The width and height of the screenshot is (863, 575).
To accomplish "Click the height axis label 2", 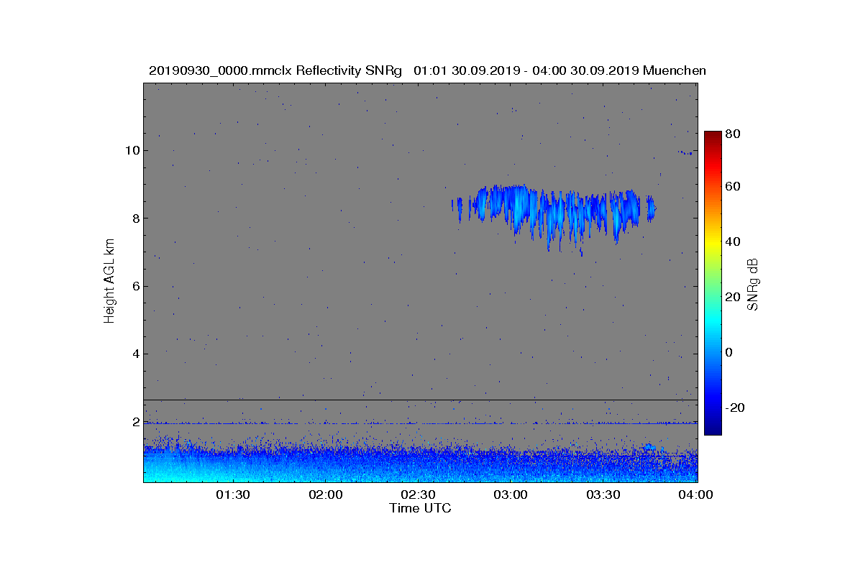I will pyautogui.click(x=135, y=422).
